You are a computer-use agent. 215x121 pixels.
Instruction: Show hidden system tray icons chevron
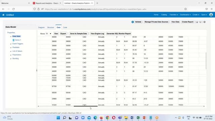pyautogui.click(x=176, y=118)
